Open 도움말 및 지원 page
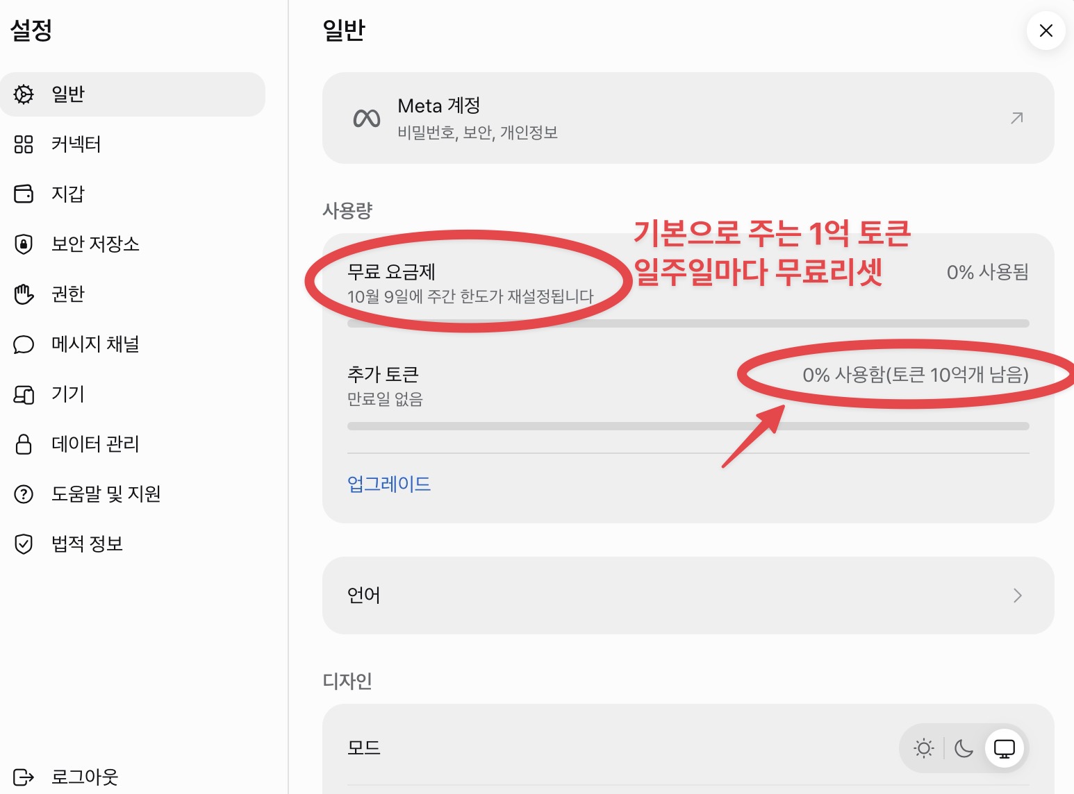The height and width of the screenshot is (794, 1074). coord(133,494)
